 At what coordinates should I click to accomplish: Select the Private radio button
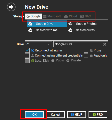[68, 61]
